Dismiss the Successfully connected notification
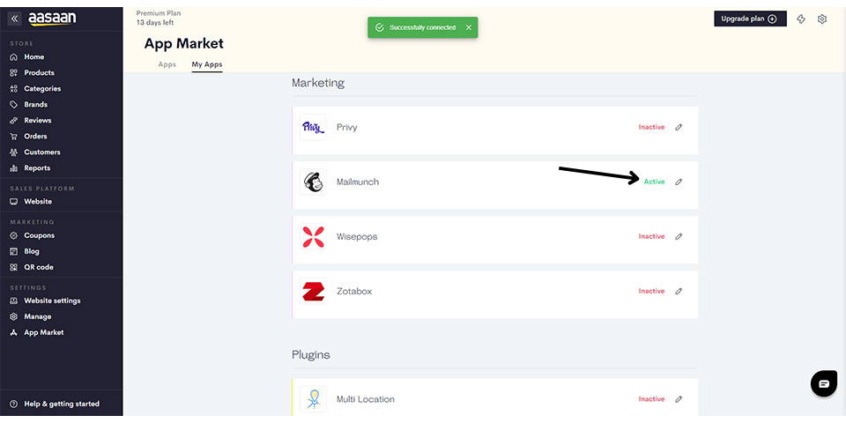Screen dimensions: 846x423 468,27
